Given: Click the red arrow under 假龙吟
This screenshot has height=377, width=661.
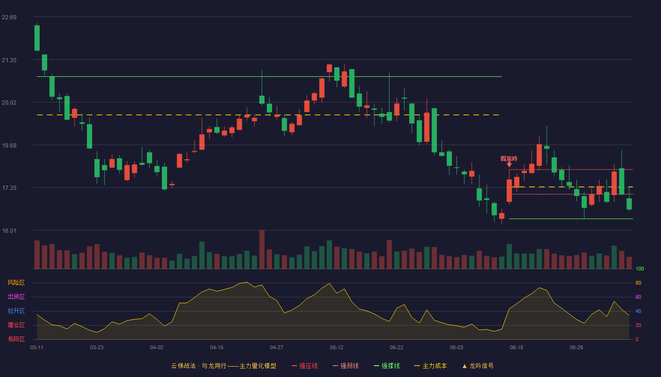Looking at the screenshot, I should [x=509, y=164].
